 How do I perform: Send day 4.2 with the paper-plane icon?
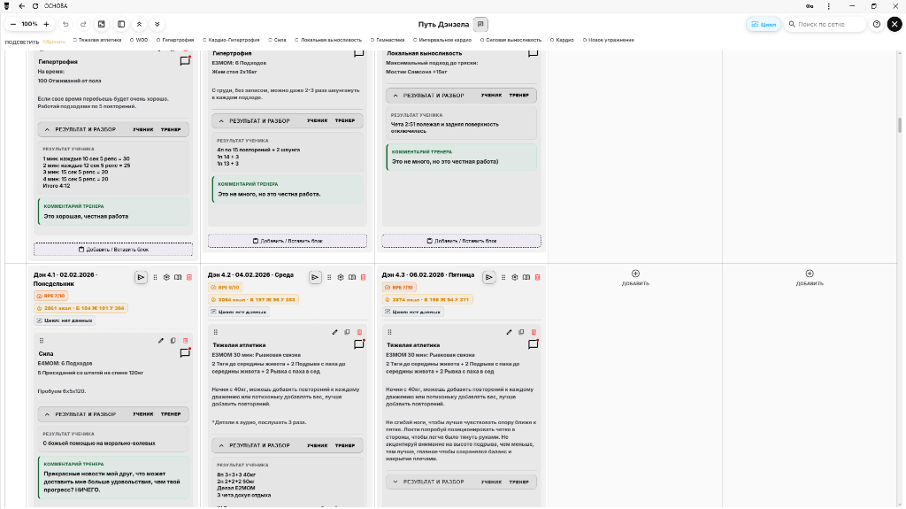pyautogui.click(x=315, y=278)
